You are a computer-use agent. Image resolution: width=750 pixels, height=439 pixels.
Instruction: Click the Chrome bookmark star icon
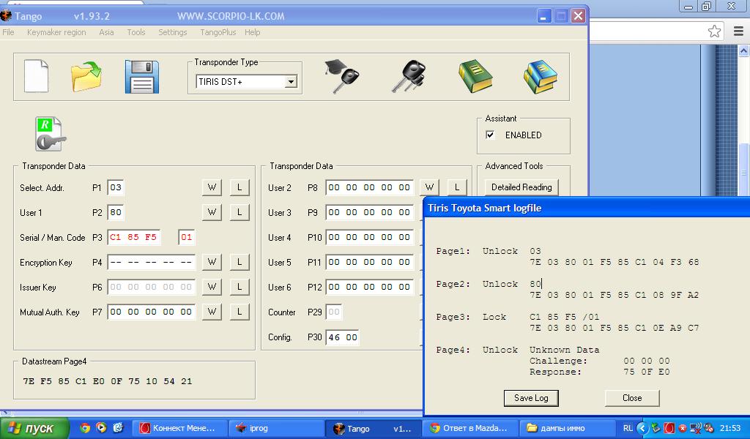[x=714, y=31]
